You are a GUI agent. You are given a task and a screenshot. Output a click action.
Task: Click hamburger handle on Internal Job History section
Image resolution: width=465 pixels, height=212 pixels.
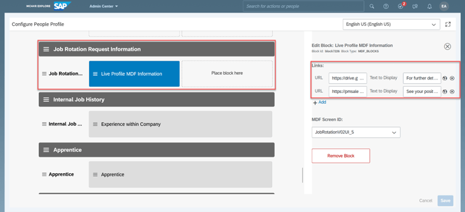[46, 99]
